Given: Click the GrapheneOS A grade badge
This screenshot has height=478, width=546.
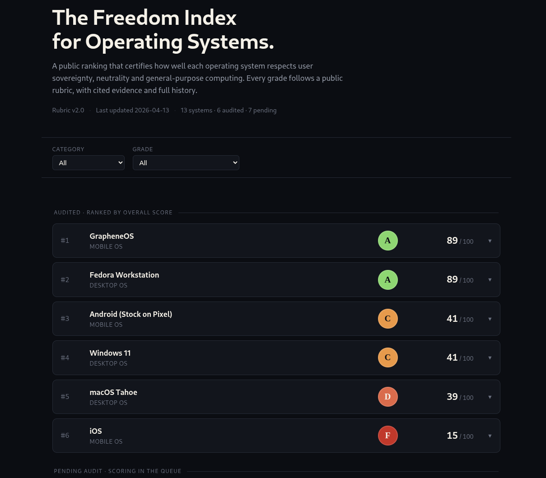Looking at the screenshot, I should (x=387, y=240).
